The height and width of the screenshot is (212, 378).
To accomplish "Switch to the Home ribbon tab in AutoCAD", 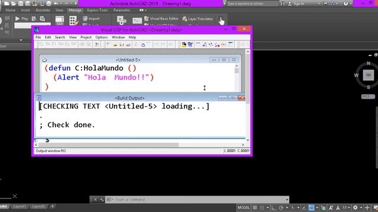I will (x=11, y=10).
